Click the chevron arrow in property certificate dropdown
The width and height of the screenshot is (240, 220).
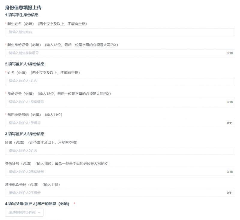tap(39, 212)
